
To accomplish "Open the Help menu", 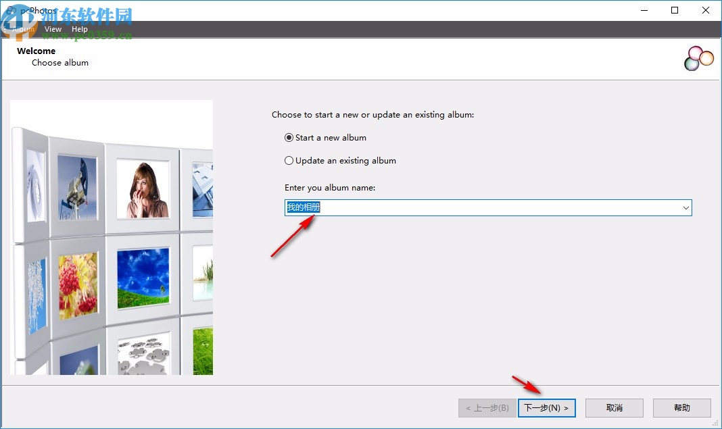I will [x=79, y=29].
